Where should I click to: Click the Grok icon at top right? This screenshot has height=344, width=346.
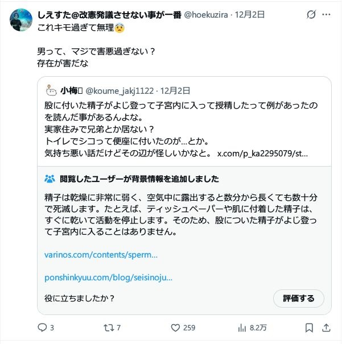[x=311, y=14]
